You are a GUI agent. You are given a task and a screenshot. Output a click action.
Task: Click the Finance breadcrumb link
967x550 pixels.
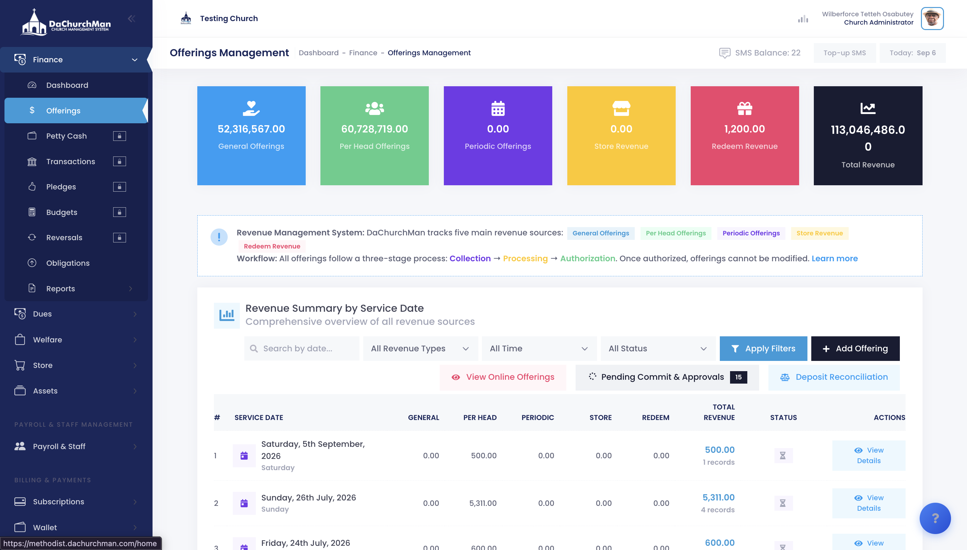[x=363, y=53]
